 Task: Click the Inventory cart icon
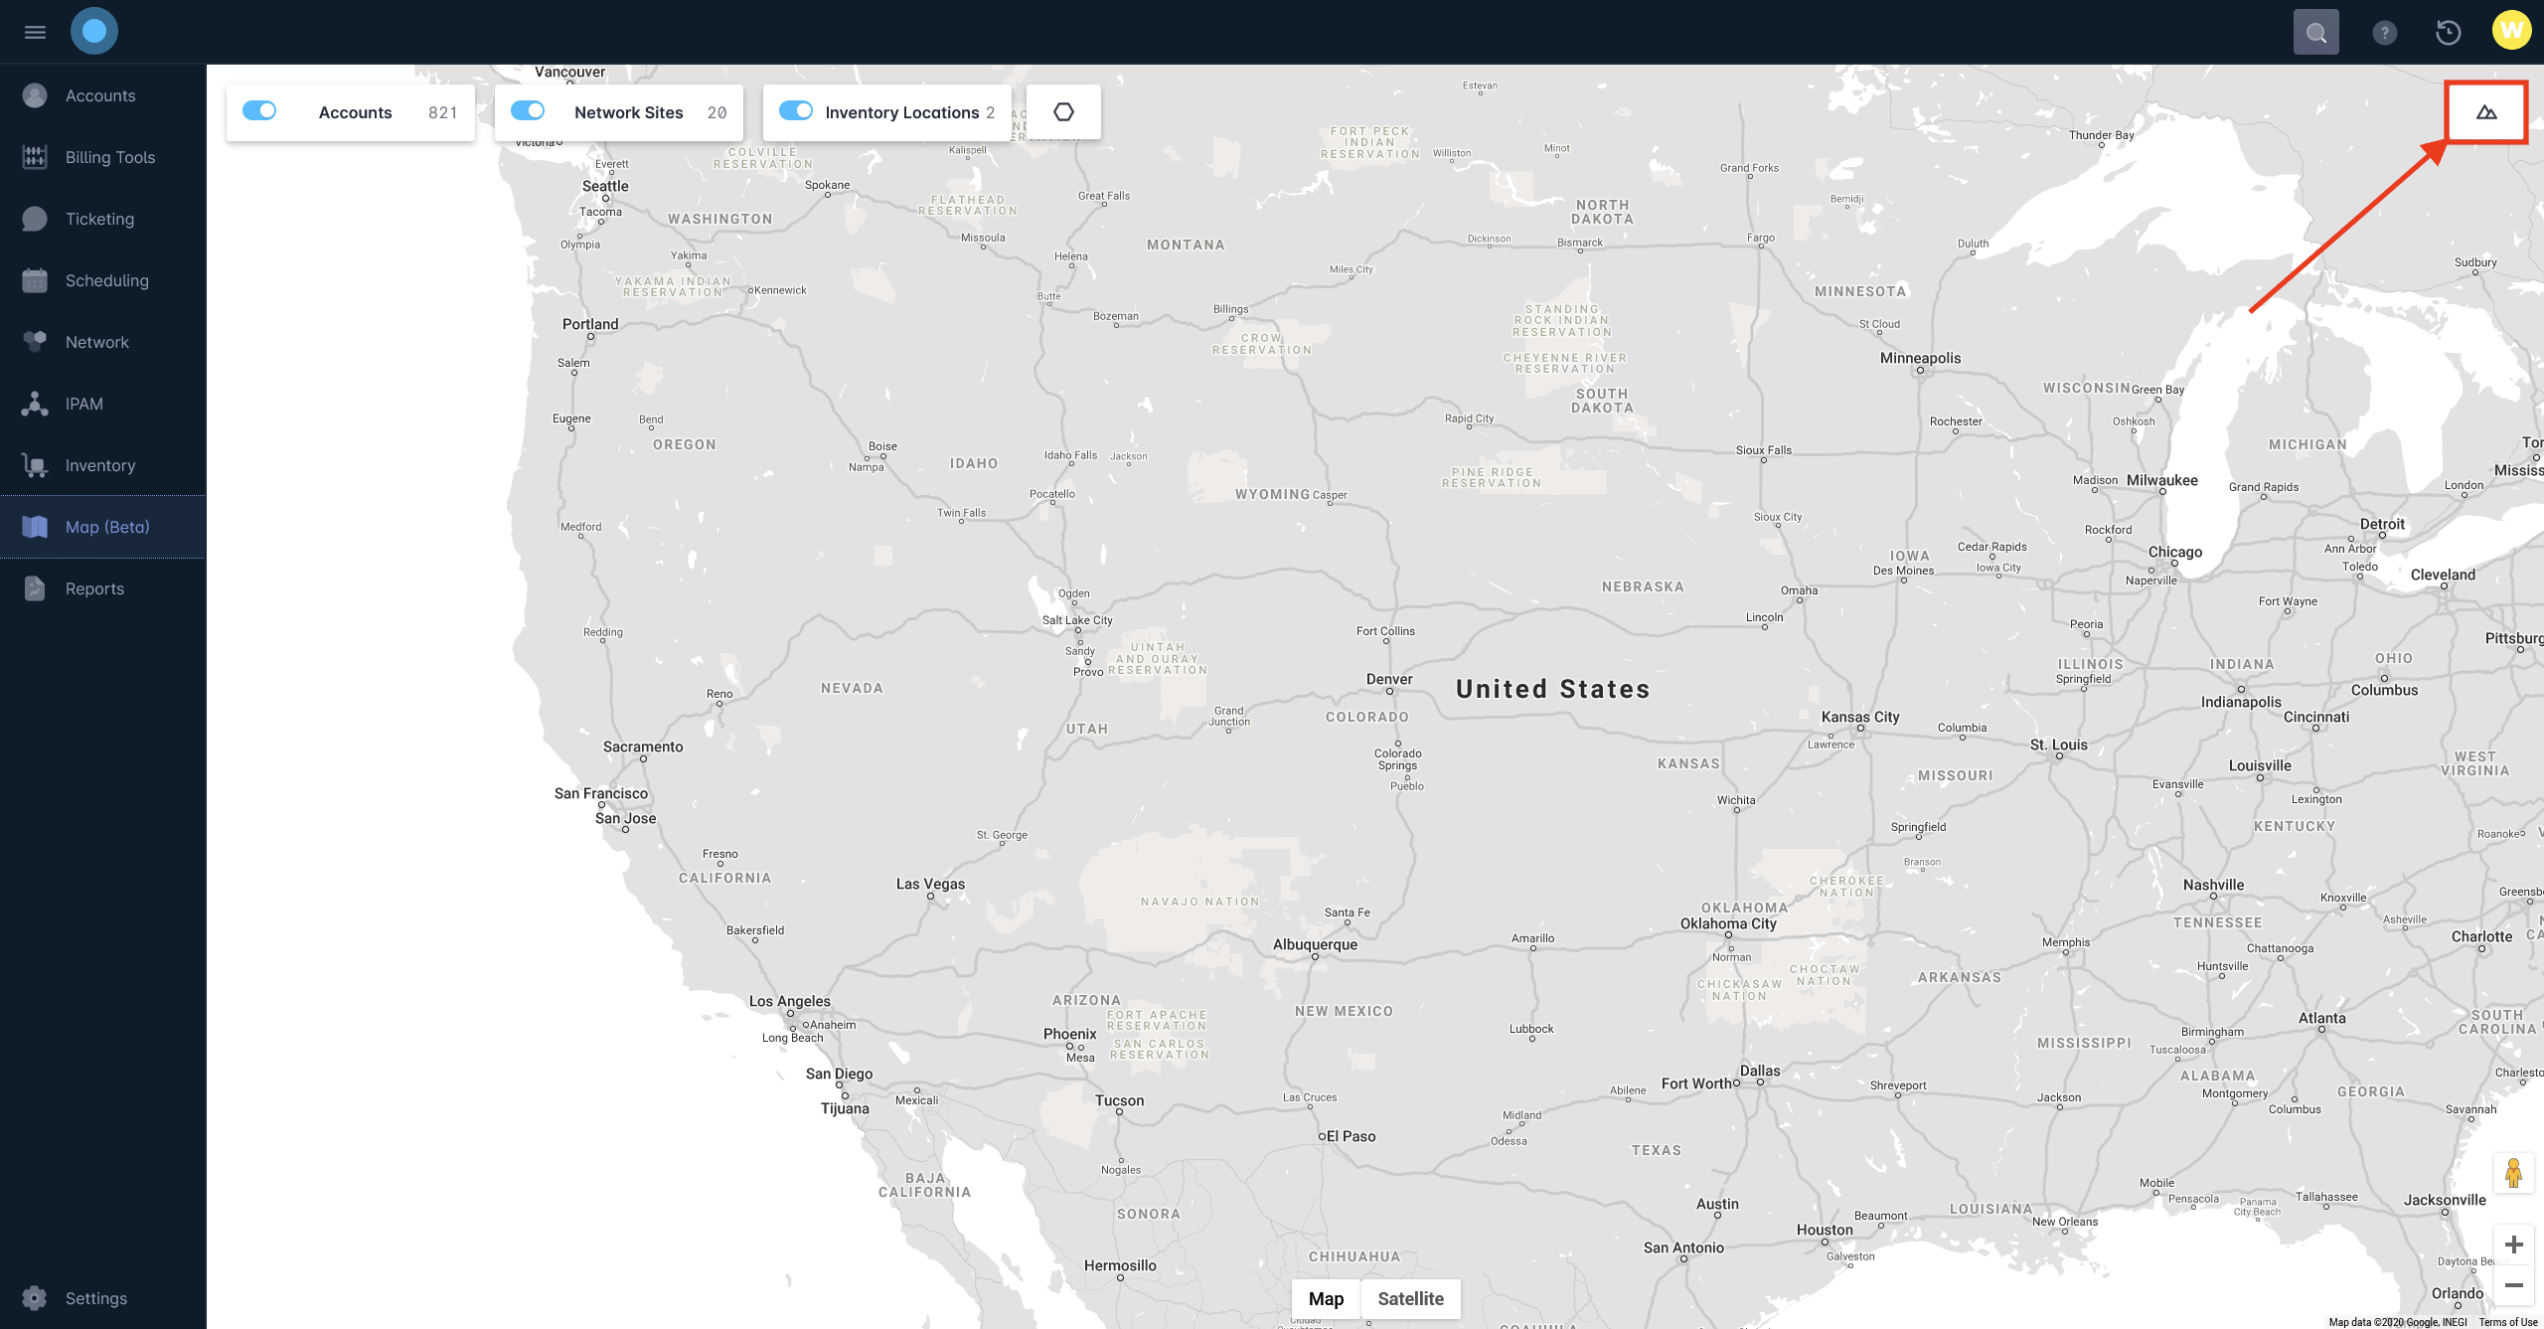point(35,465)
